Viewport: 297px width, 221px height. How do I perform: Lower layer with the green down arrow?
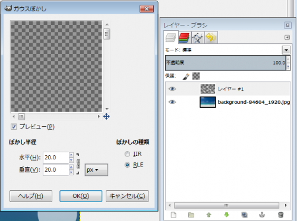point(226,215)
